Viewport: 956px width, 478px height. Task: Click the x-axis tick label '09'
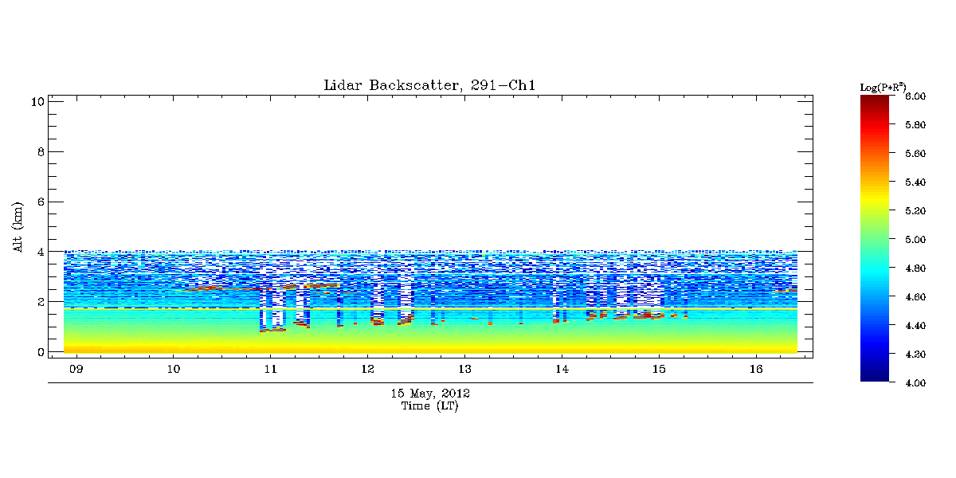click(76, 370)
